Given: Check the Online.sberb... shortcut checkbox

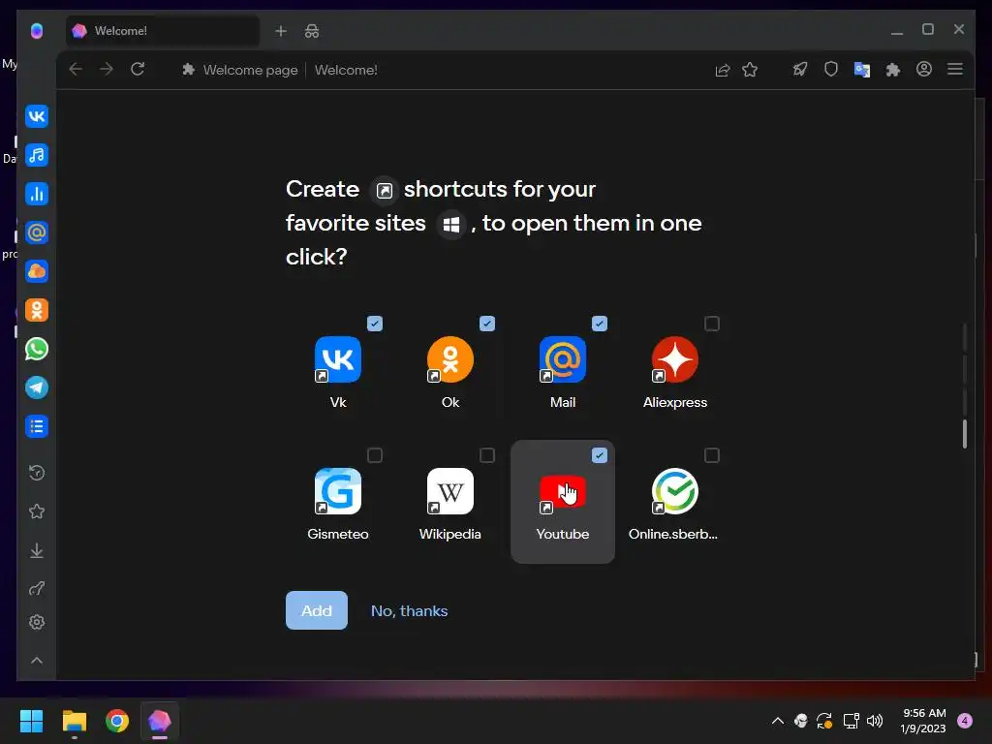Looking at the screenshot, I should click(x=712, y=455).
